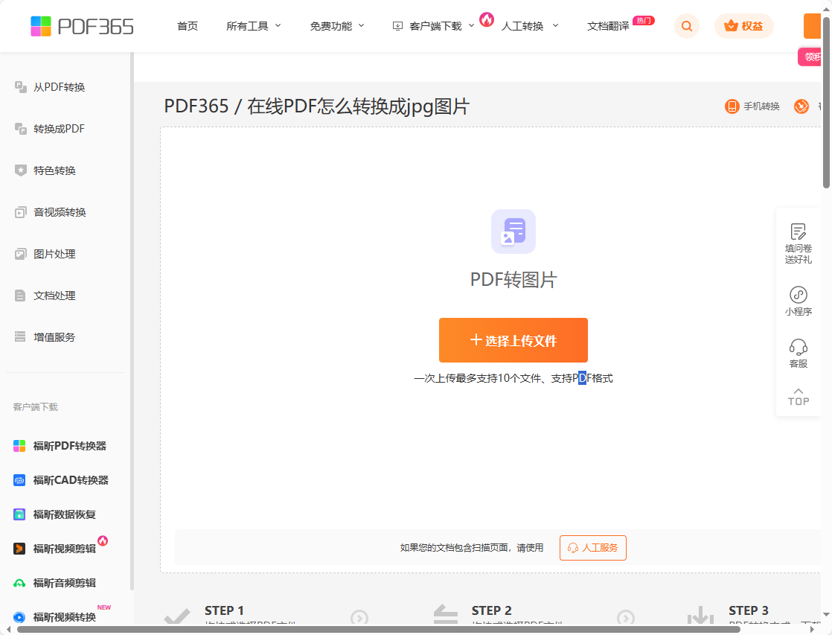
Task: Click the PDF365 colorful logo
Action: (x=83, y=26)
